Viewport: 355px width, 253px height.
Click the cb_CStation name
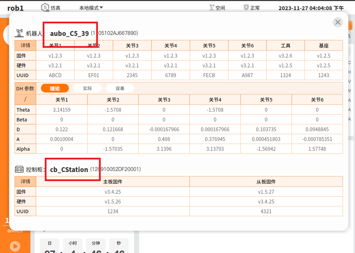69,169
